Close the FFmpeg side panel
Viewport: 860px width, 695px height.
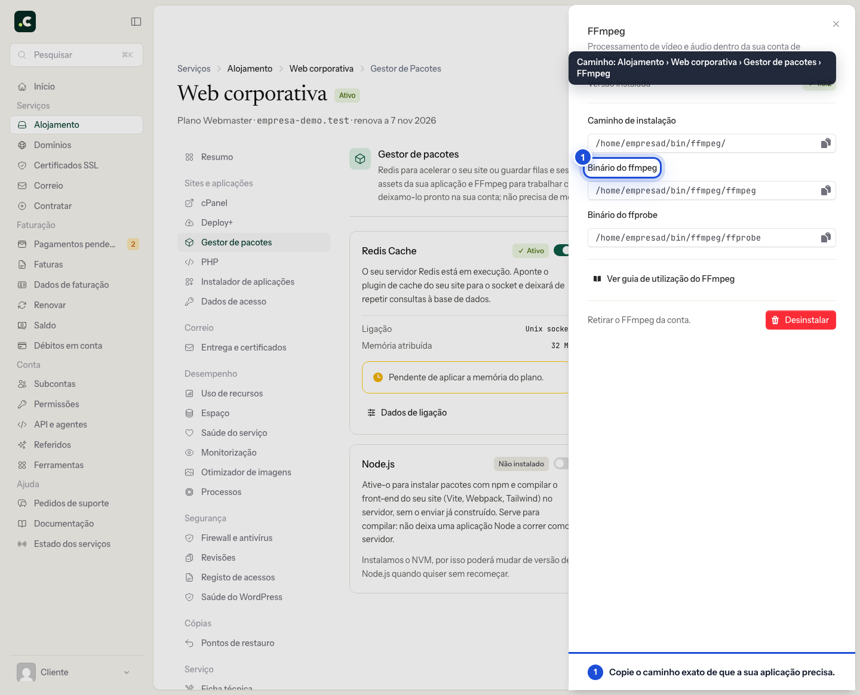pyautogui.click(x=836, y=24)
